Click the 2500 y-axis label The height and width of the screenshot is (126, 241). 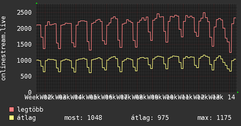[x=24, y=12]
